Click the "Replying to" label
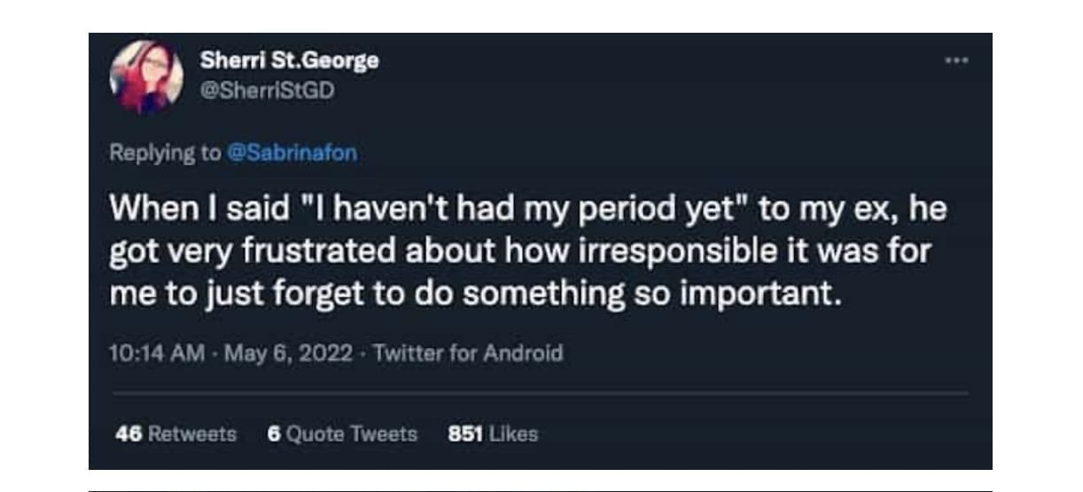The width and height of the screenshot is (1083, 492). (x=166, y=152)
